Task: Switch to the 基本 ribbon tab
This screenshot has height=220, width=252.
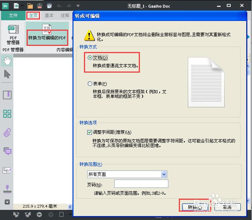Action: [49, 16]
